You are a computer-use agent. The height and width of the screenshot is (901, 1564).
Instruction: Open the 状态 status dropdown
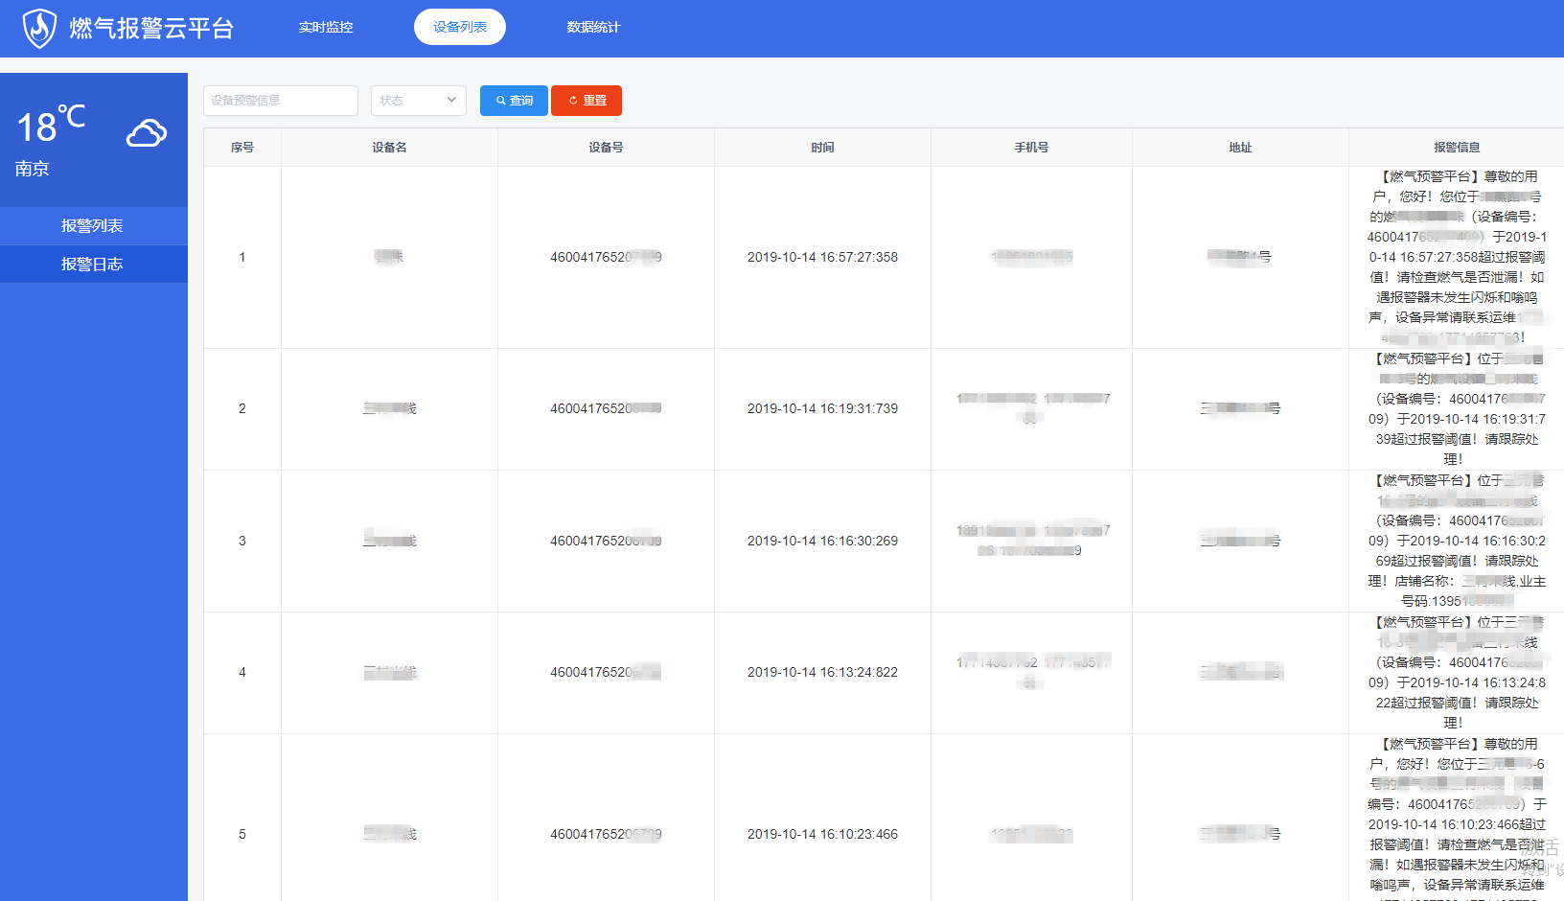pos(419,101)
